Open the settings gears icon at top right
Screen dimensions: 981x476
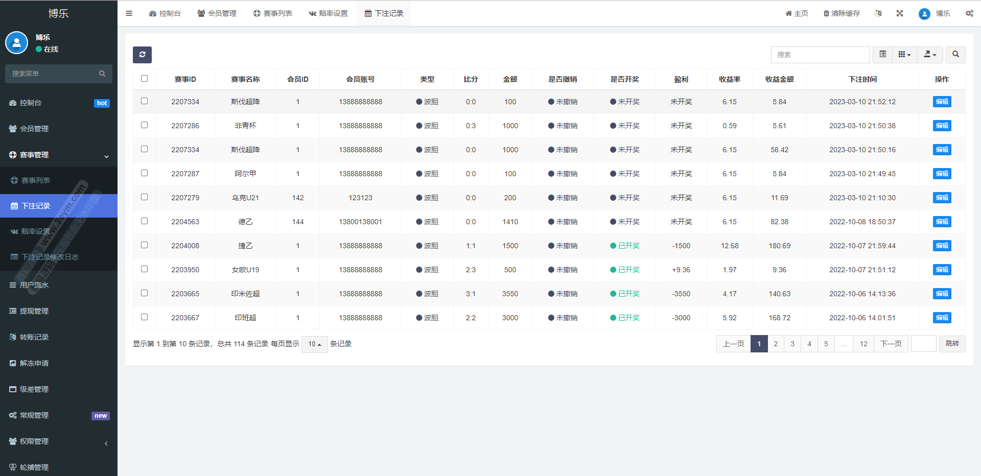(x=969, y=13)
